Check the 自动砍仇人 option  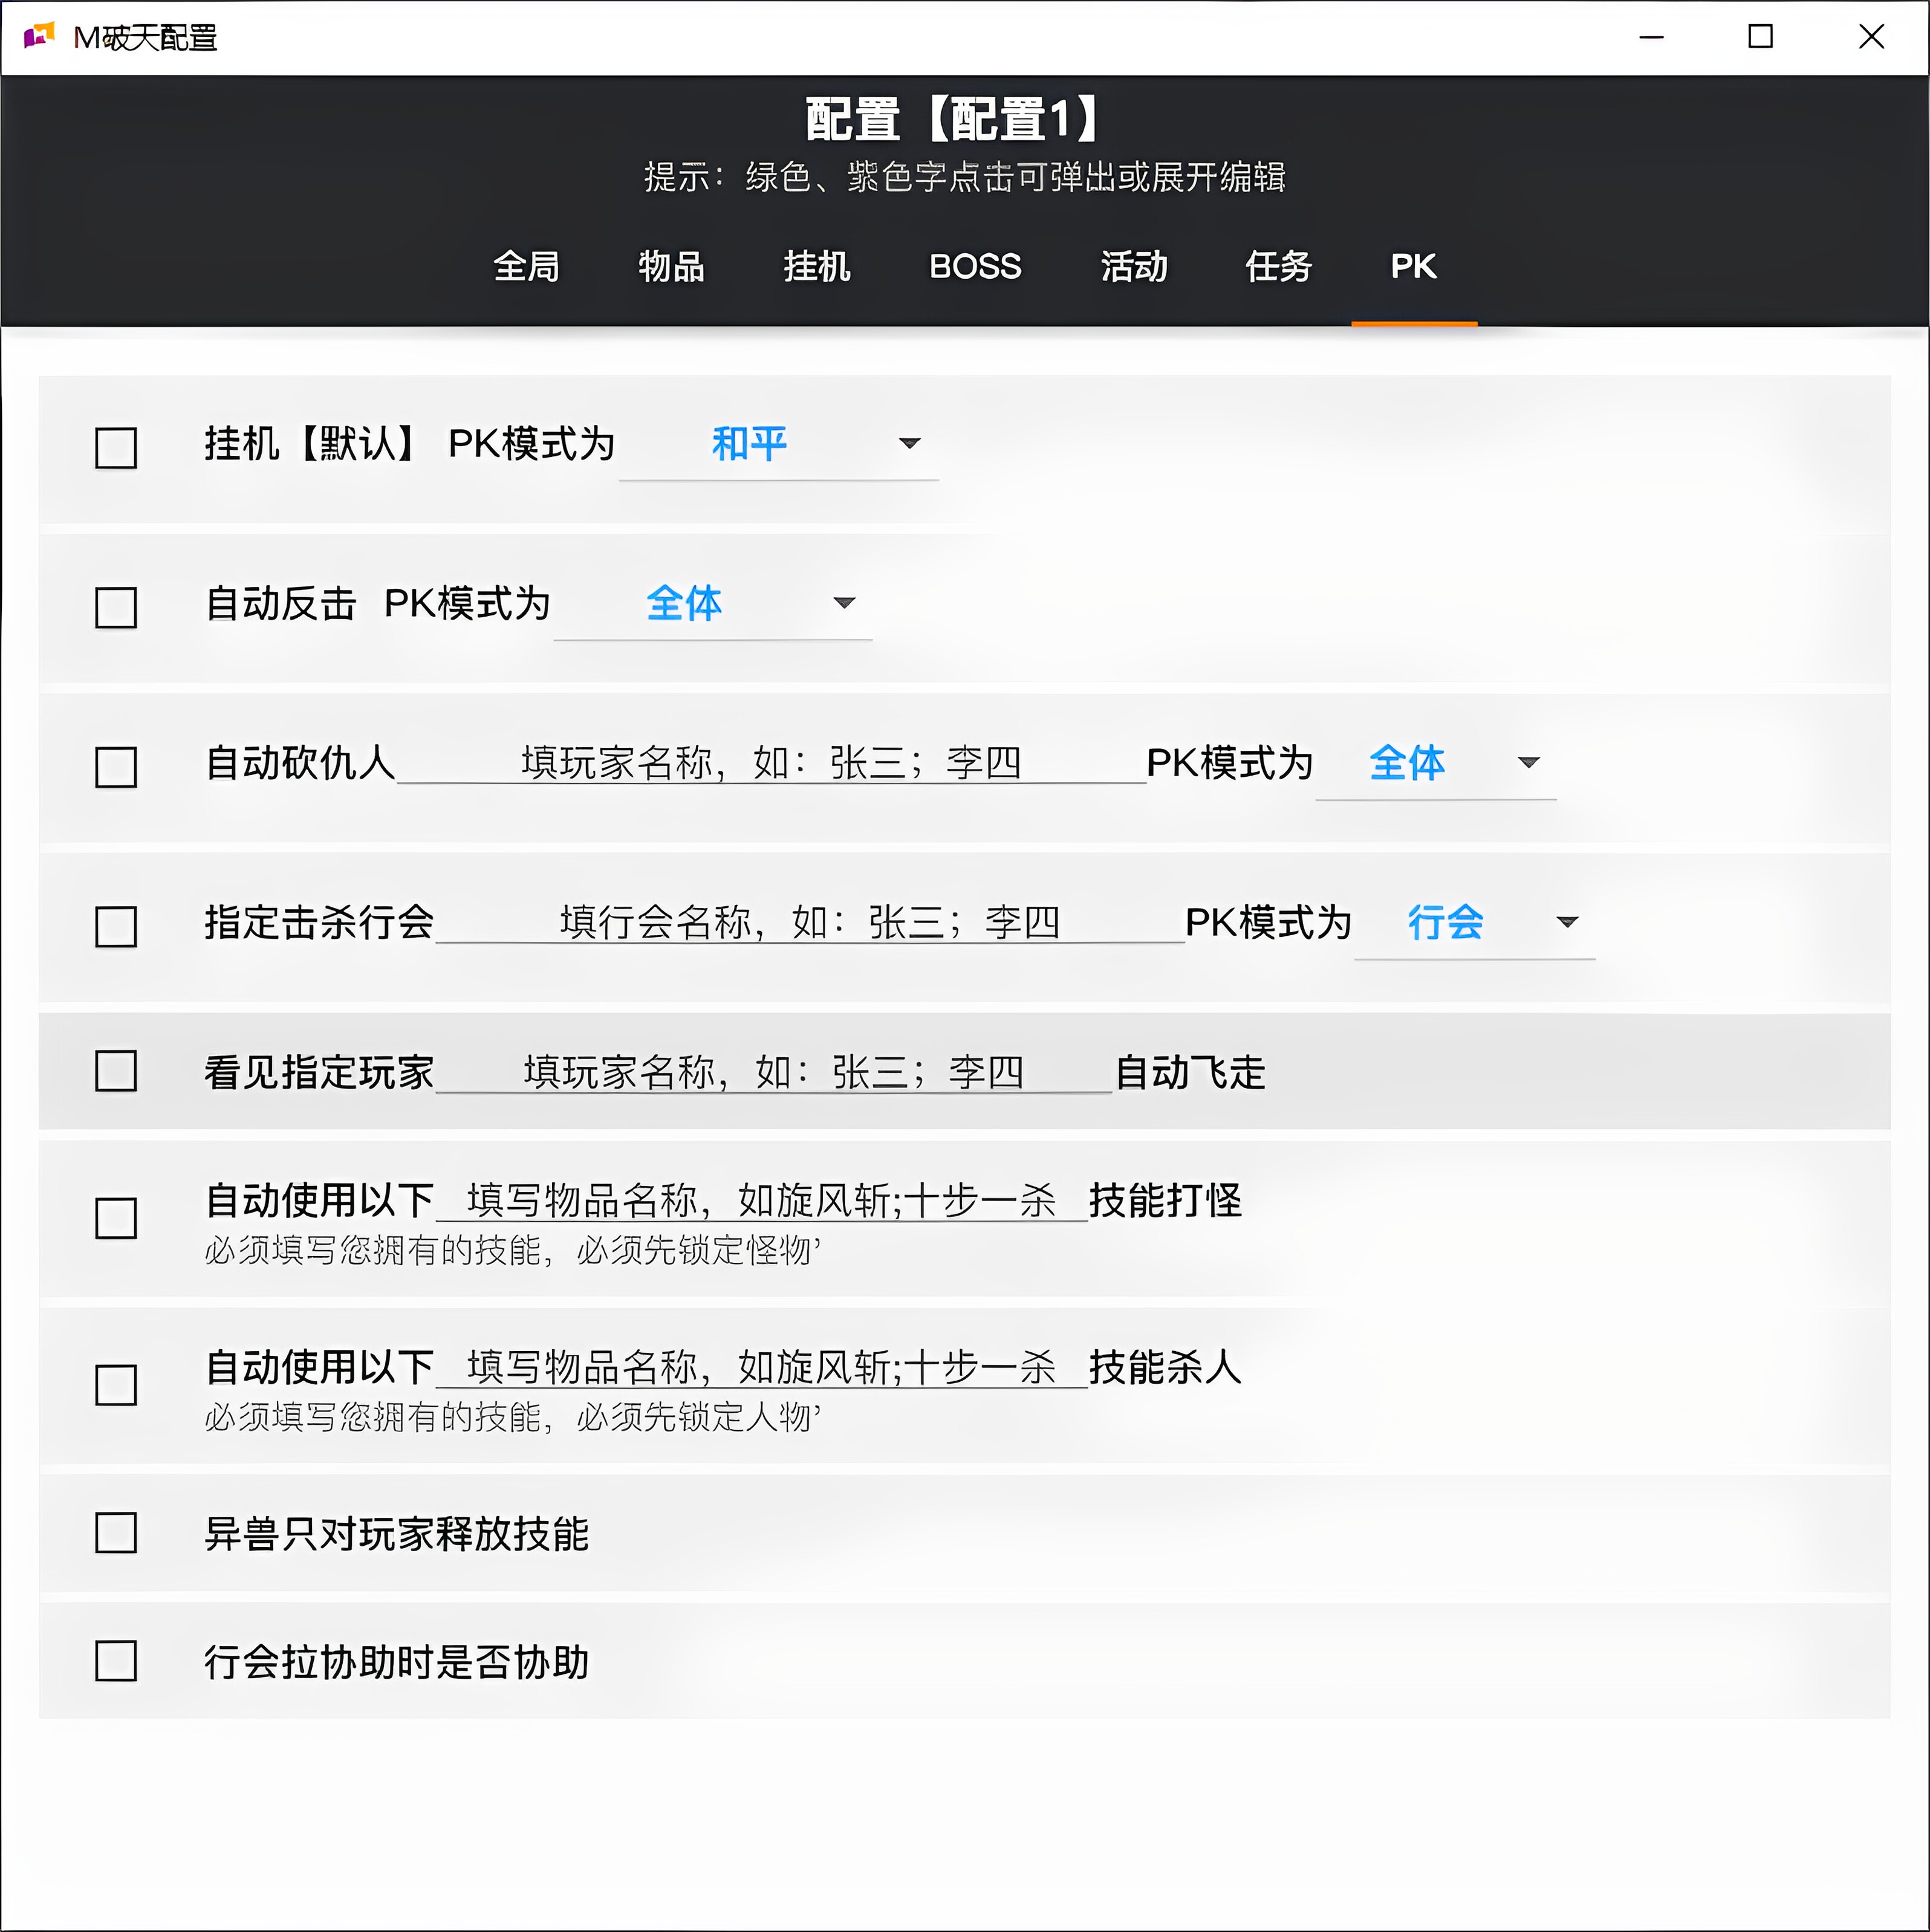116,767
